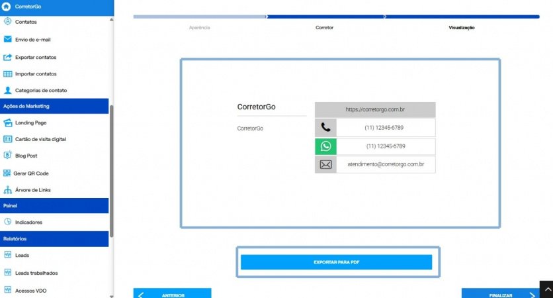The image size is (553, 298).
Task: Click the Importar contatos table icon
Action: pyautogui.click(x=7, y=74)
